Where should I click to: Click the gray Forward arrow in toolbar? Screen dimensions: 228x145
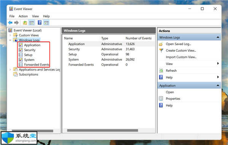(16, 23)
